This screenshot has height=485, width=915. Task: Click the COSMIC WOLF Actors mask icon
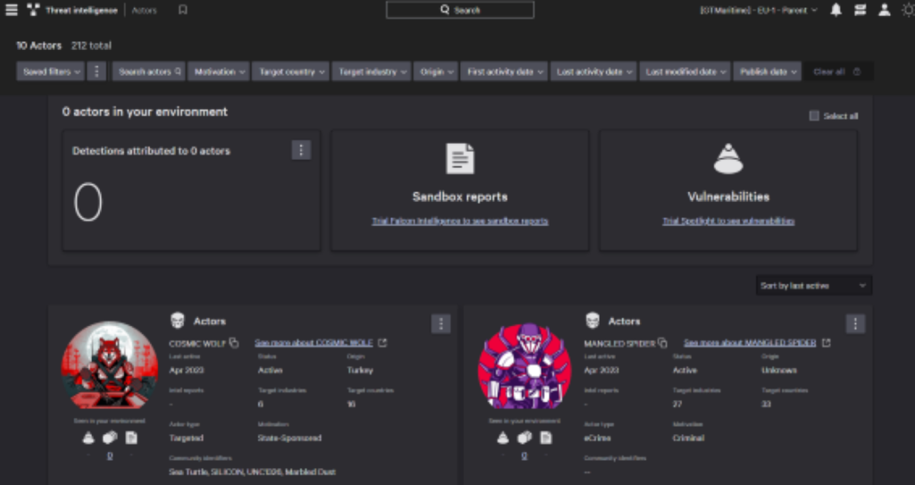pyautogui.click(x=178, y=321)
